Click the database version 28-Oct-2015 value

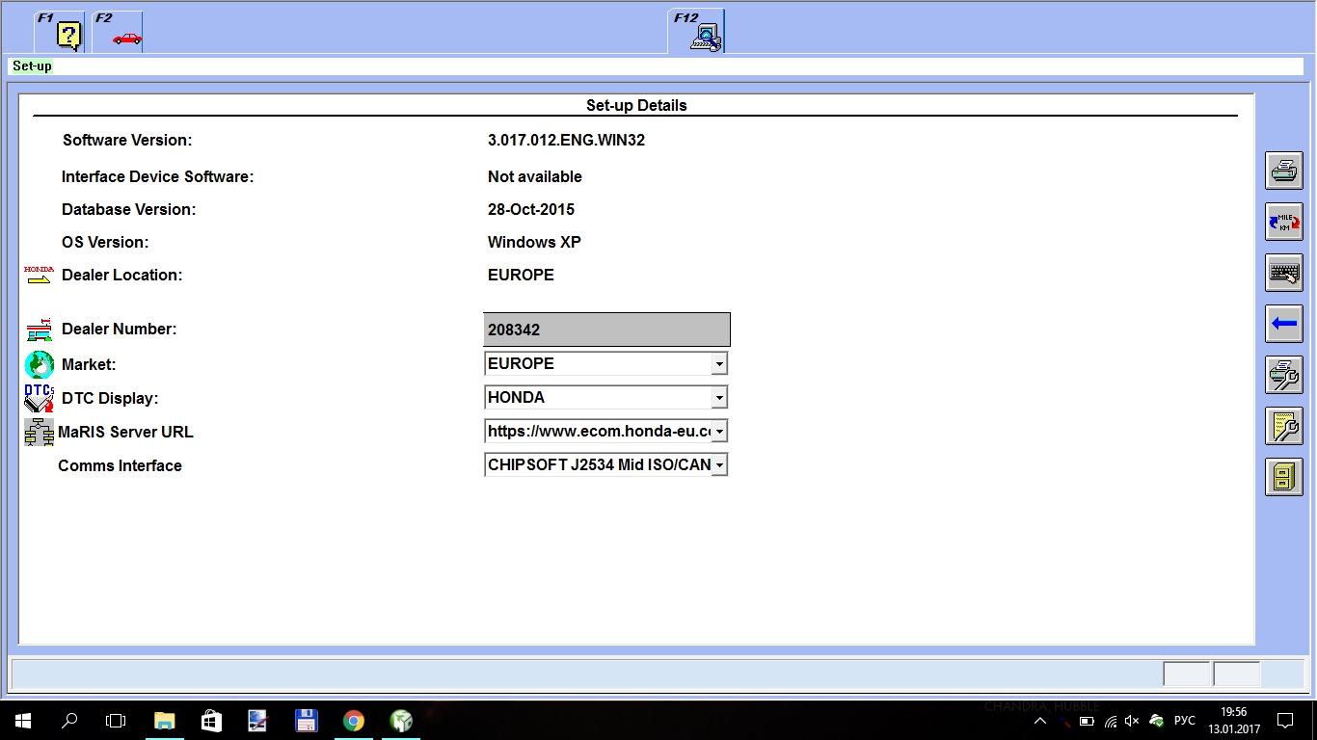[x=531, y=209]
